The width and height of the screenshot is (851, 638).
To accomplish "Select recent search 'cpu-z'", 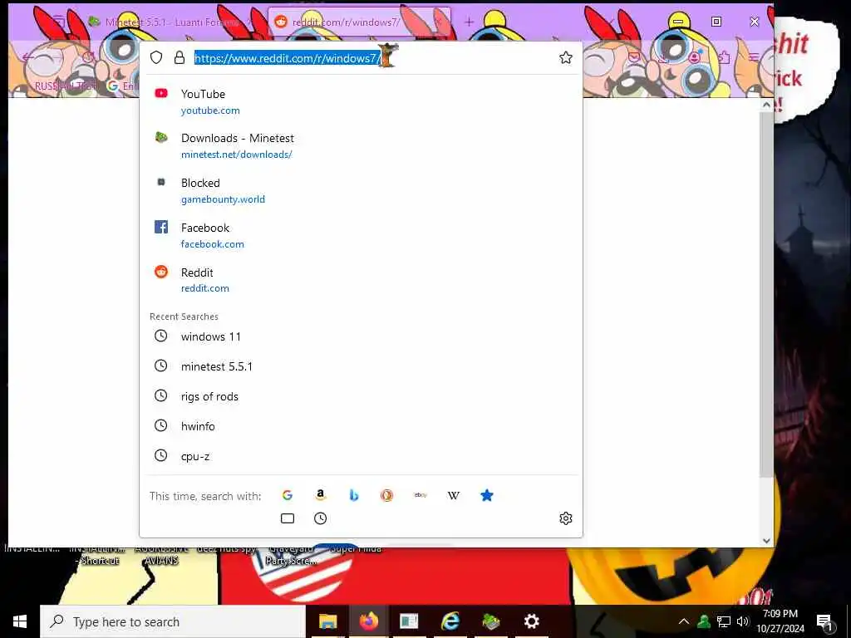I will (361, 456).
